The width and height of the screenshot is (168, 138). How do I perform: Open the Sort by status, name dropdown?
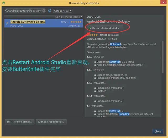pos(69,17)
